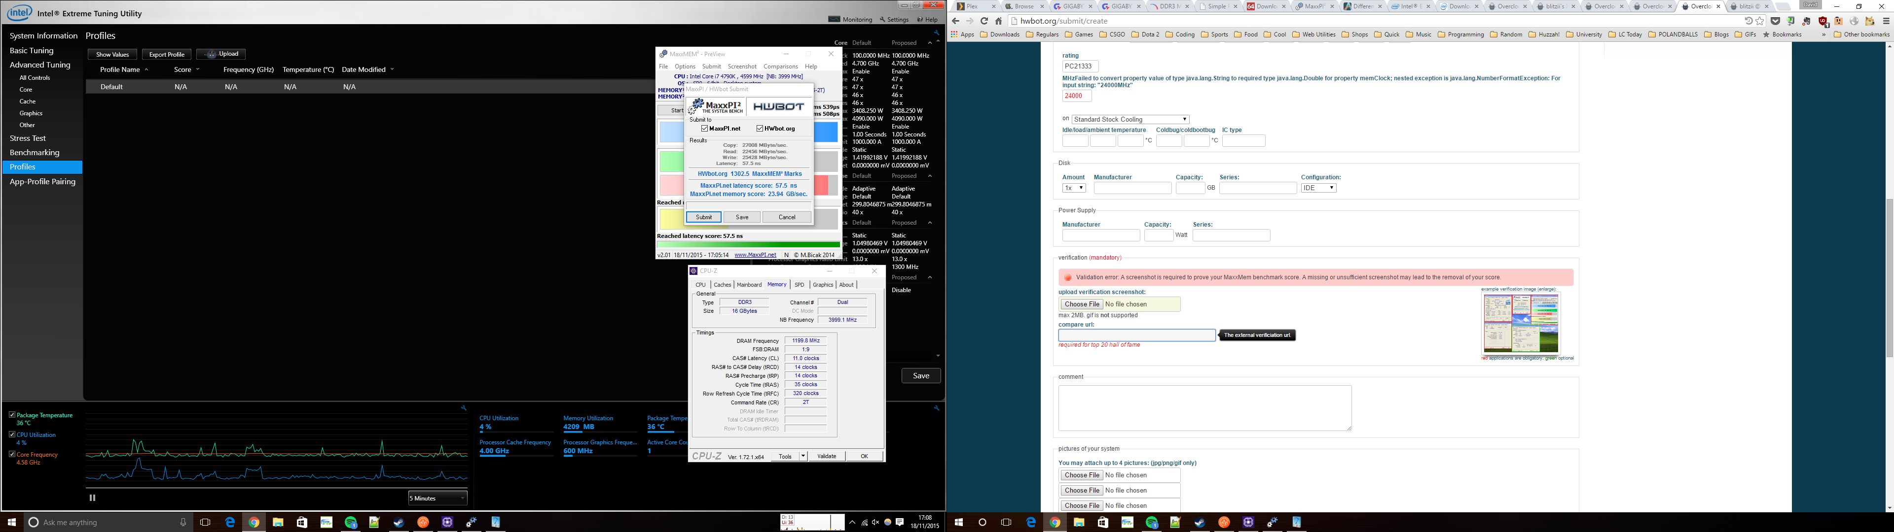The width and height of the screenshot is (1894, 532).
Task: Open CPU-Z Tools dropdown arrow
Action: coord(803,456)
